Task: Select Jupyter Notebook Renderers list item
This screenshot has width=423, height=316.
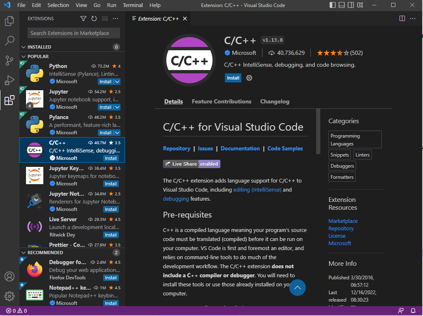Action: pyautogui.click(x=72, y=201)
